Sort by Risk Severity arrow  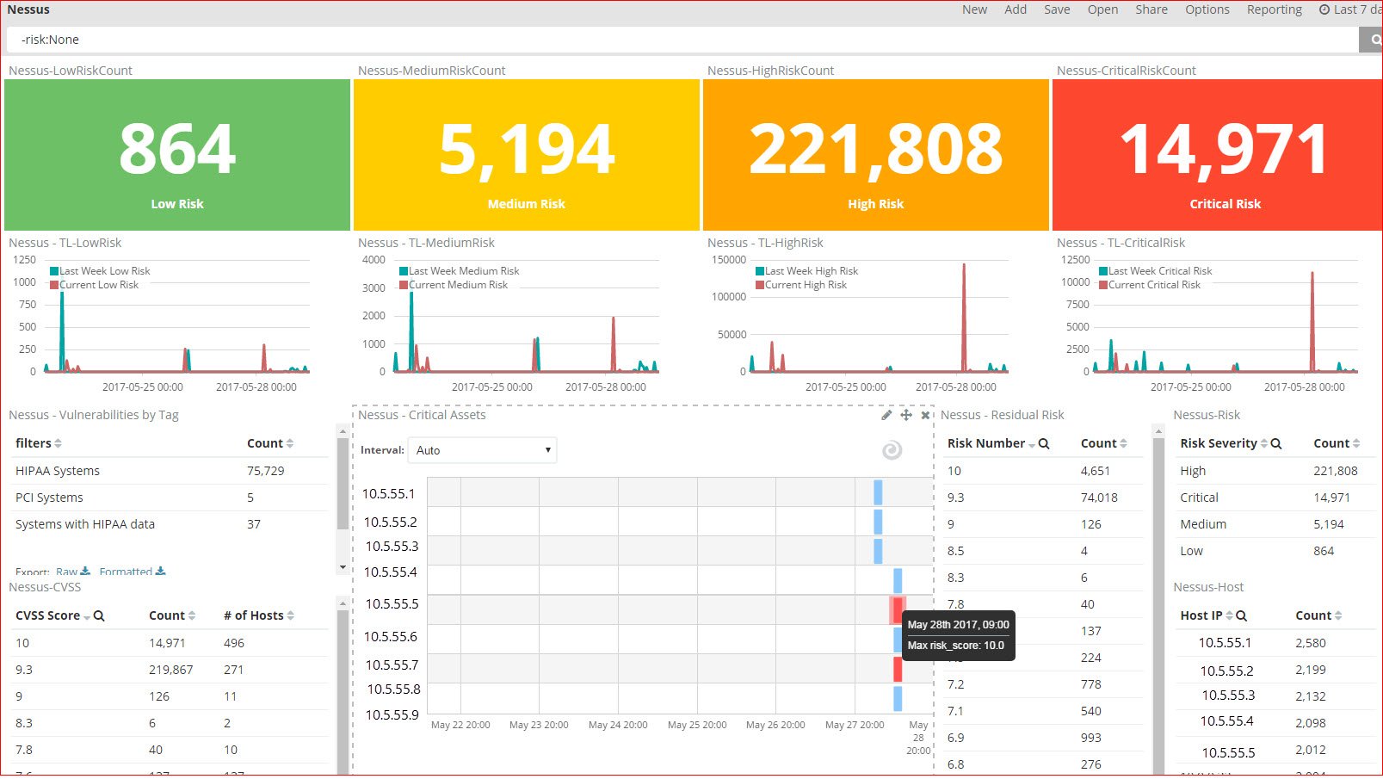1264,443
